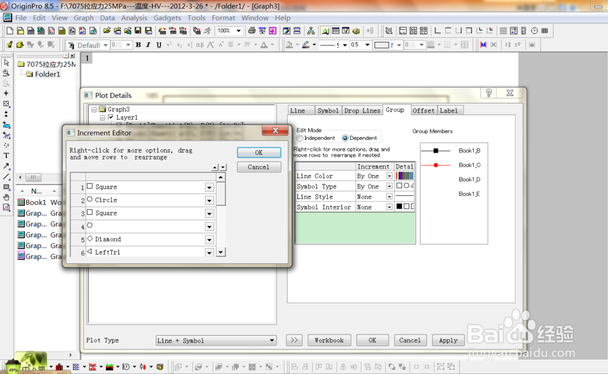Click the move row up arrow in Increment Editor
The image size is (608, 374).
point(215,167)
